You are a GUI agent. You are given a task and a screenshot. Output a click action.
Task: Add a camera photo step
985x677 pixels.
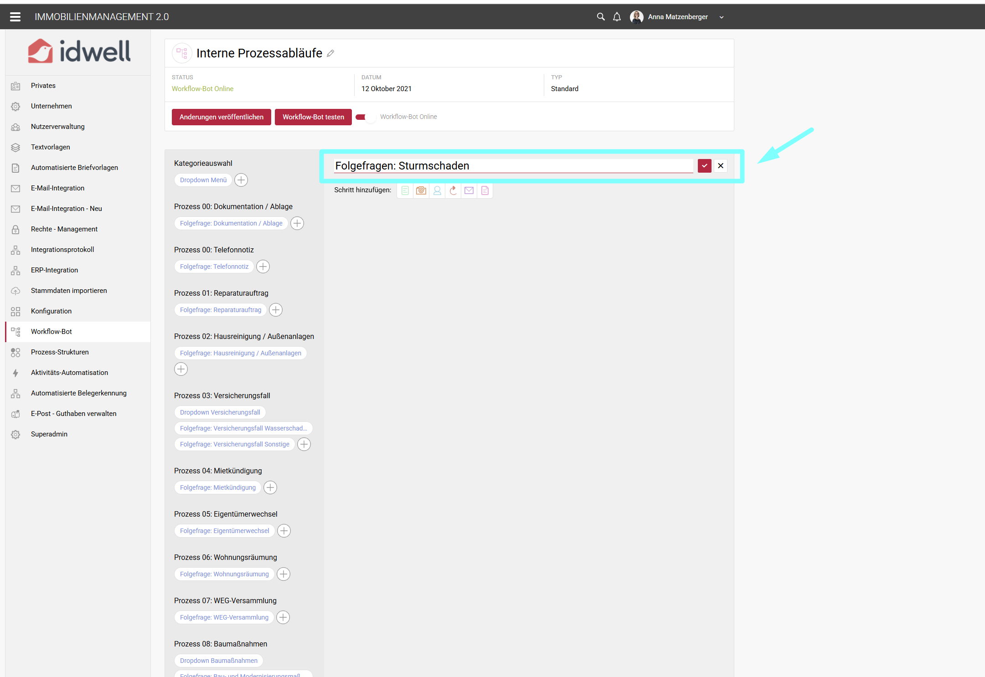tap(421, 190)
